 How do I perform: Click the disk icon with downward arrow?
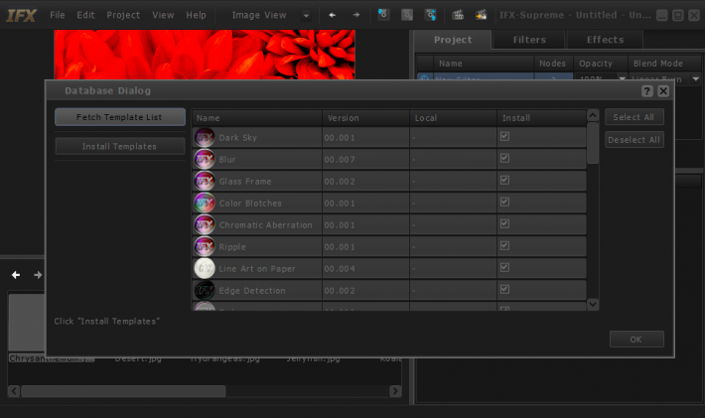pyautogui.click(x=383, y=14)
